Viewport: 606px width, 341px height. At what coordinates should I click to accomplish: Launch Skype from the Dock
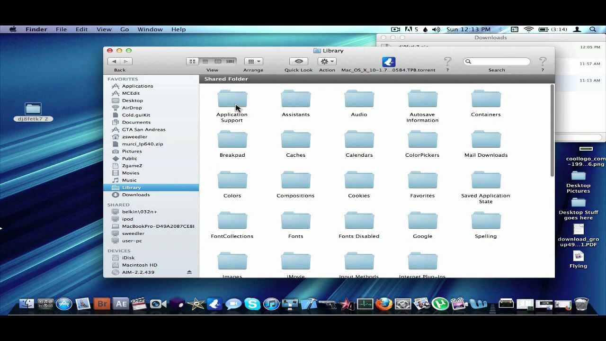click(x=252, y=303)
